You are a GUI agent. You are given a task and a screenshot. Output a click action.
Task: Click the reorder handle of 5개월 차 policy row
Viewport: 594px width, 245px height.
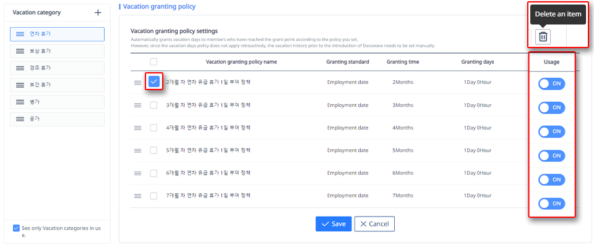tap(137, 151)
